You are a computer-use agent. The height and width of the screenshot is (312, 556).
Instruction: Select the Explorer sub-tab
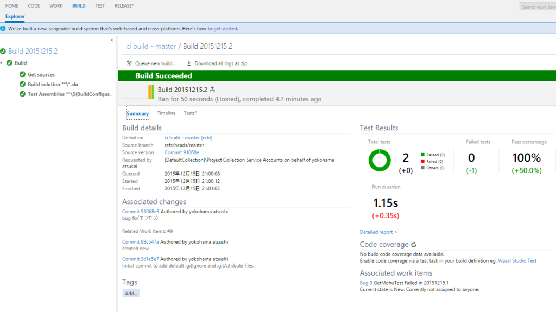pos(15,16)
